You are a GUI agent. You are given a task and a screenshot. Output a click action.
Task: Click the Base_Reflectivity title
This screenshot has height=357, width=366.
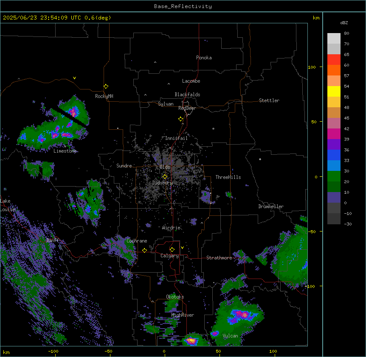pyautogui.click(x=183, y=6)
